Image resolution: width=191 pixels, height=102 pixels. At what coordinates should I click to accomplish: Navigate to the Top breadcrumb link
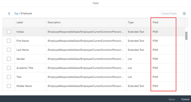tap(16, 14)
